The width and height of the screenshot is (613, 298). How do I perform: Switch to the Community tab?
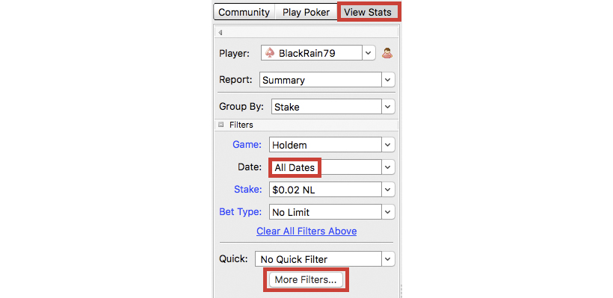[x=244, y=13]
